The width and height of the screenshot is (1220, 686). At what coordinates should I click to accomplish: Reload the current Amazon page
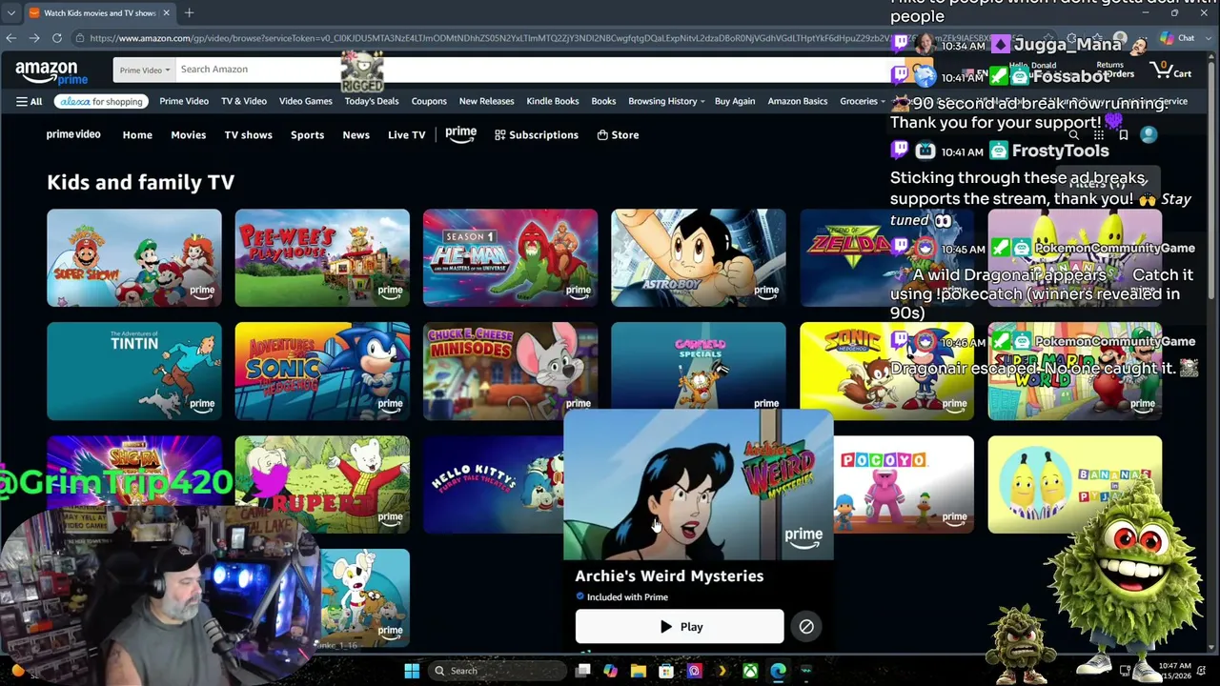pos(57,38)
